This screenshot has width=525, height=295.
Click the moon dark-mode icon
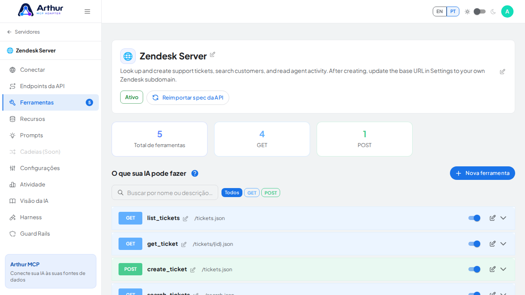pos(493,11)
